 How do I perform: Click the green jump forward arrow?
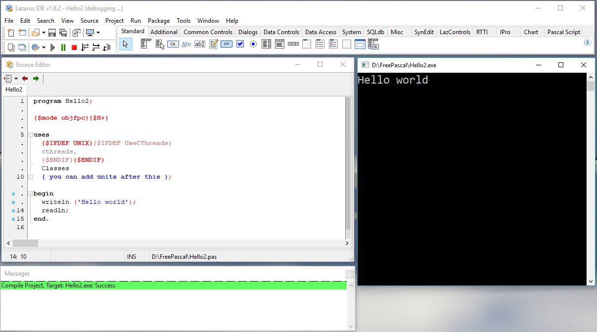pyautogui.click(x=36, y=79)
